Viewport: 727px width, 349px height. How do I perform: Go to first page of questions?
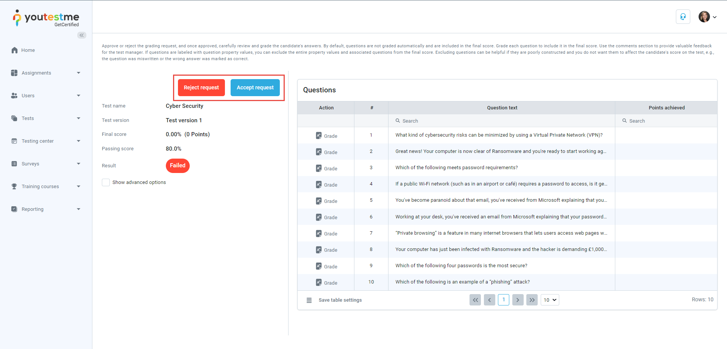475,300
